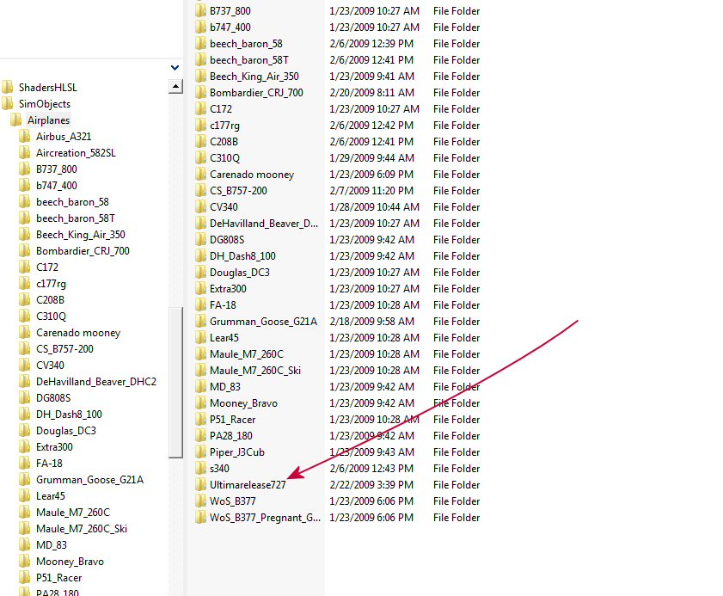This screenshot has width=723, height=596.
Task: Click the blue chevron above the folder tree
Action: click(175, 67)
